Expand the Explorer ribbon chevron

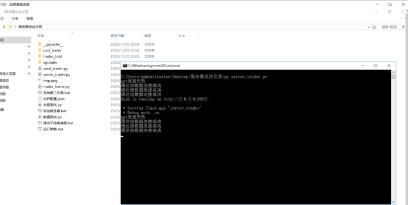(x=401, y=19)
